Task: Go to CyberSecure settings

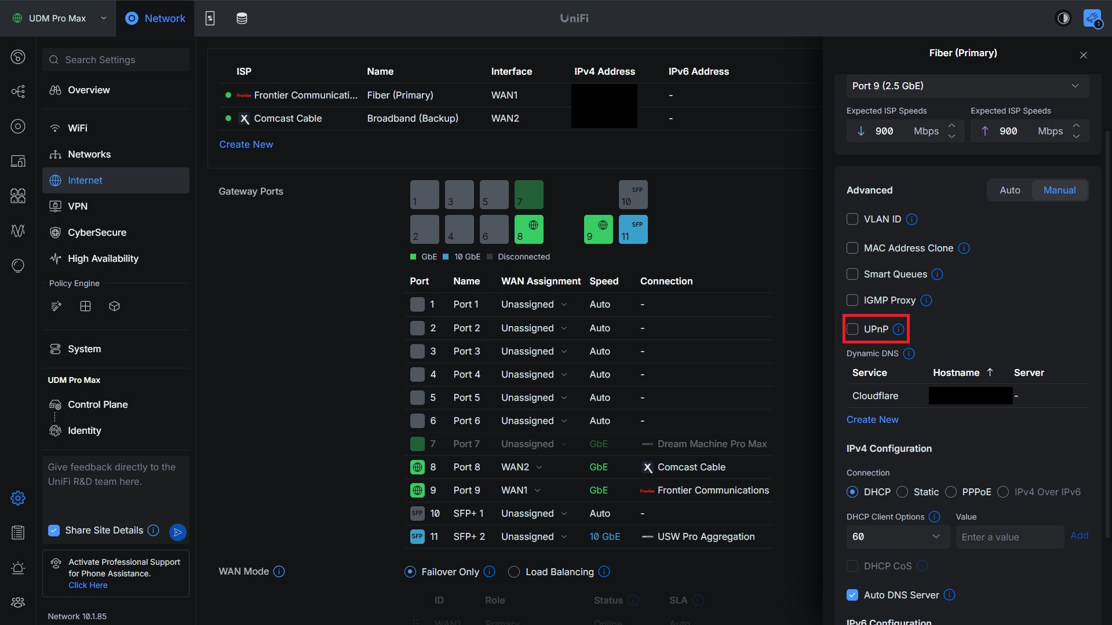Action: tap(116, 232)
